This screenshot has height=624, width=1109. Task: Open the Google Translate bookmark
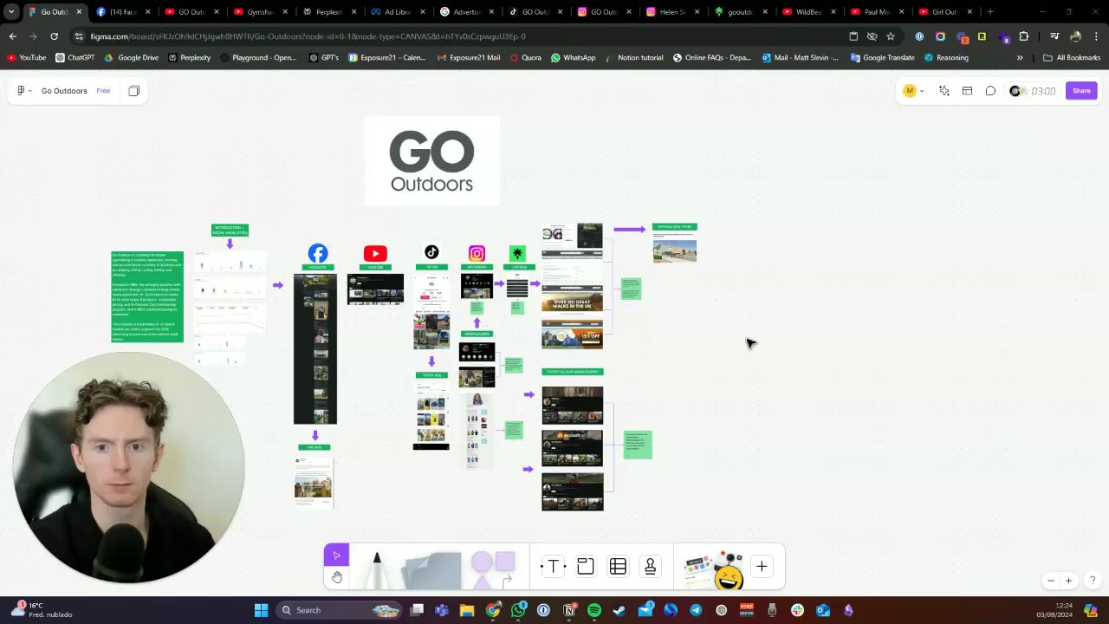882,57
